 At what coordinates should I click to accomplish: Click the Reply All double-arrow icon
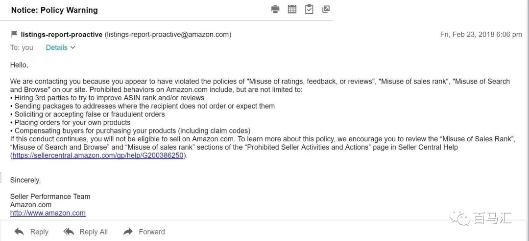click(69, 232)
